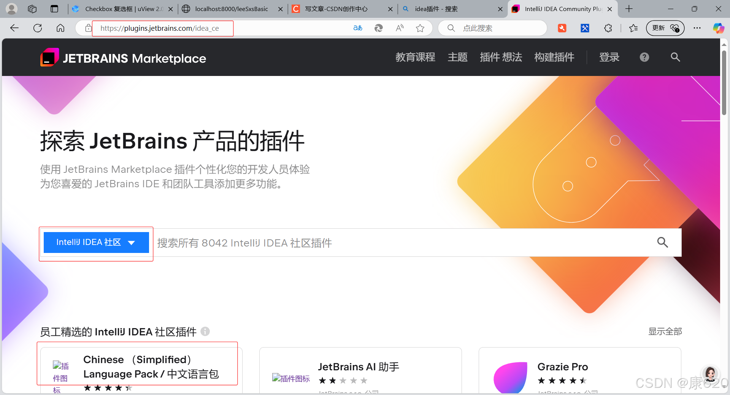Screen dimensions: 730x395
Task: Click the browser home icon
Action: click(x=60, y=28)
